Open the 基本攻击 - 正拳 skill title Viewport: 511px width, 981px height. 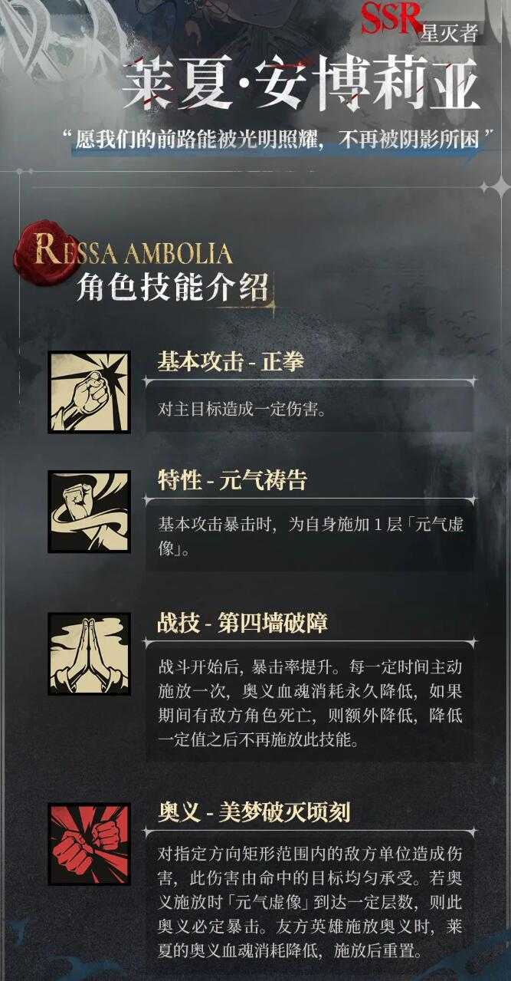(231, 362)
